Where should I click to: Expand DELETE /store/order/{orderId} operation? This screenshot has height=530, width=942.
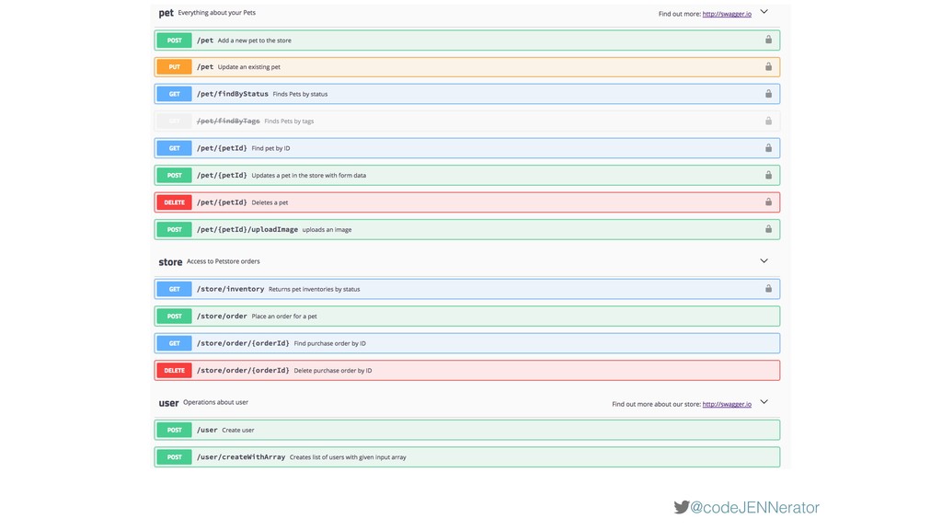point(466,370)
